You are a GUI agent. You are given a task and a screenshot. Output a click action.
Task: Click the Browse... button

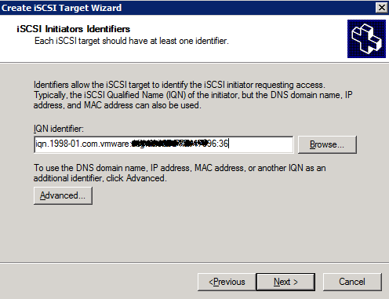coord(327,144)
